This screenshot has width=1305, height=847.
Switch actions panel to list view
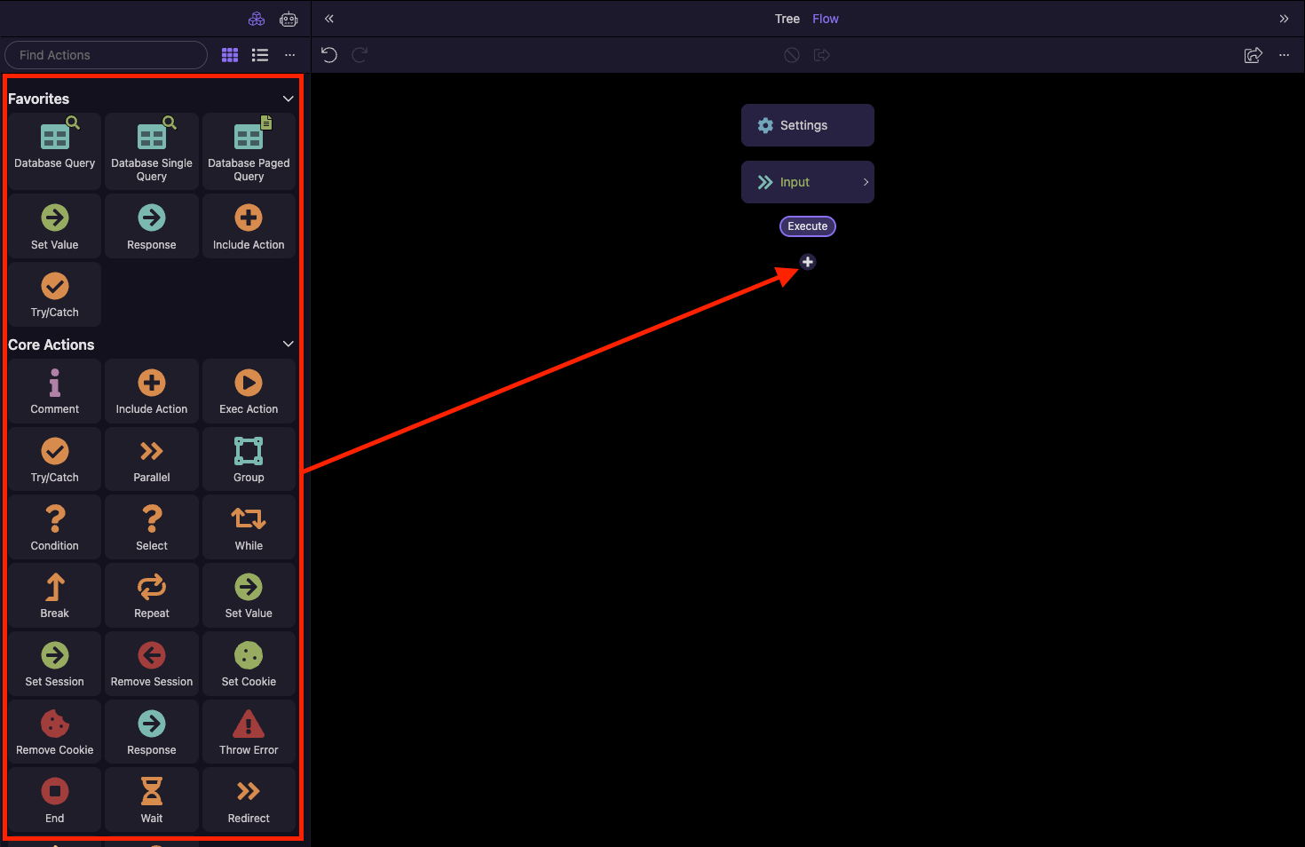260,55
